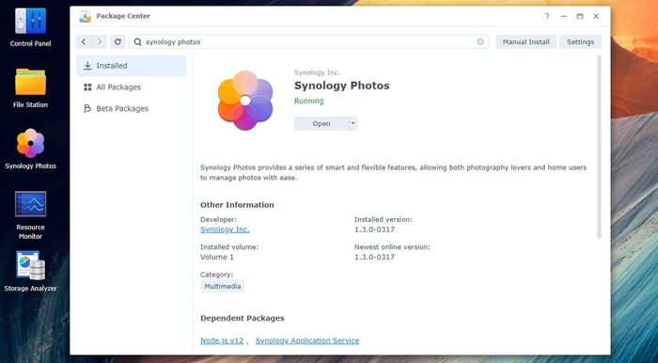This screenshot has width=658, height=363.
Task: Open the Node.js v12 dependent package link
Action: pyautogui.click(x=222, y=340)
